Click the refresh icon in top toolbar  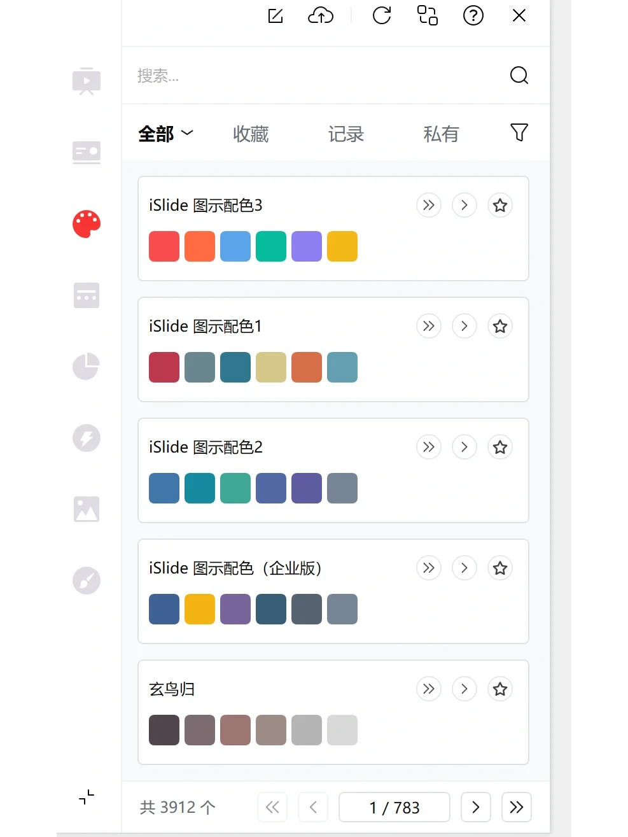(x=382, y=16)
